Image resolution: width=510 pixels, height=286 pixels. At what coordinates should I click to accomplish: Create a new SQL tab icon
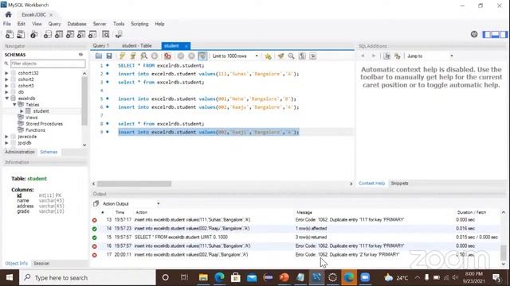10,34
